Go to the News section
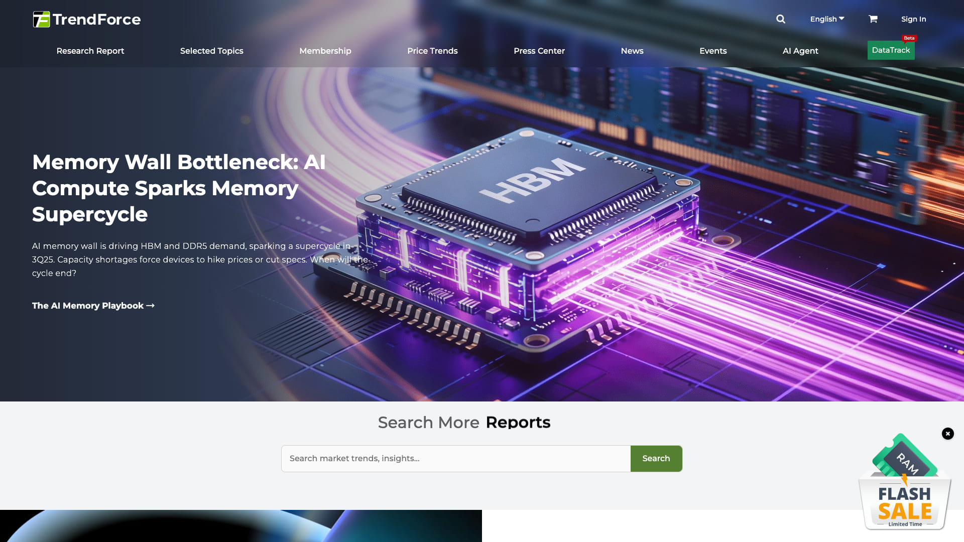The height and width of the screenshot is (542, 964). [632, 51]
